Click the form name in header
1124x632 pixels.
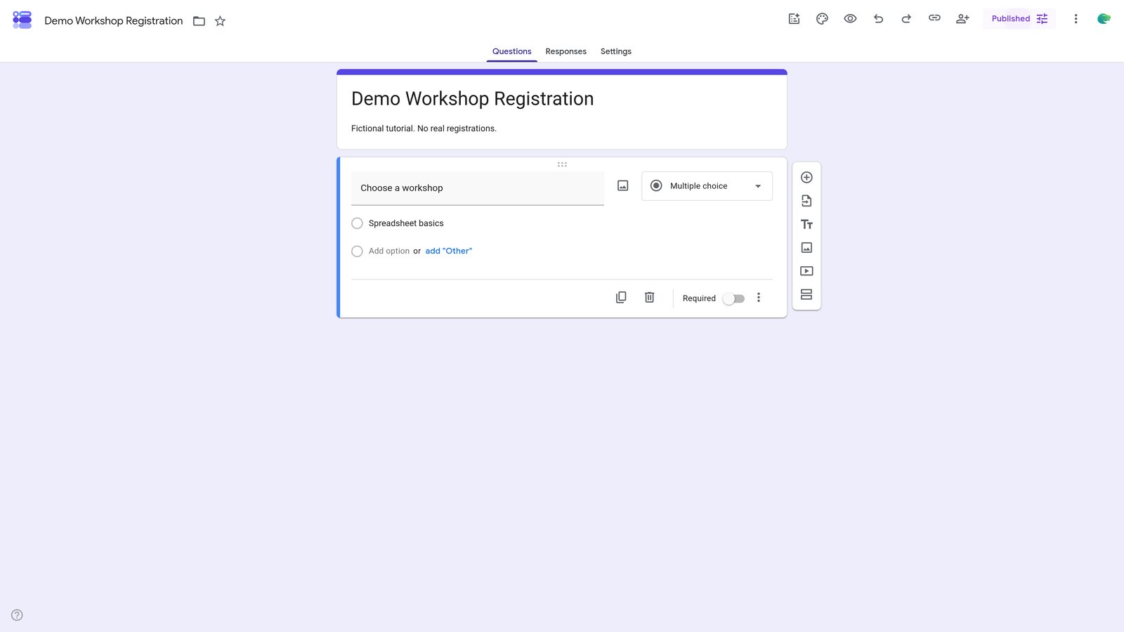(114, 21)
